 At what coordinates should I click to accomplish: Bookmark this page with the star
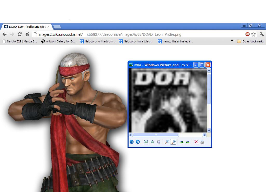click(x=253, y=34)
